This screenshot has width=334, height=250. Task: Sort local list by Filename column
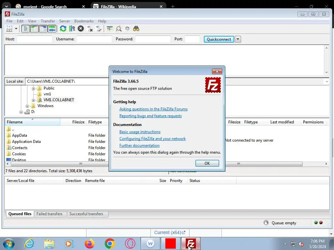tap(33, 122)
